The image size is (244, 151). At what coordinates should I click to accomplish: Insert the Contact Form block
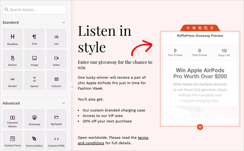coord(13,140)
